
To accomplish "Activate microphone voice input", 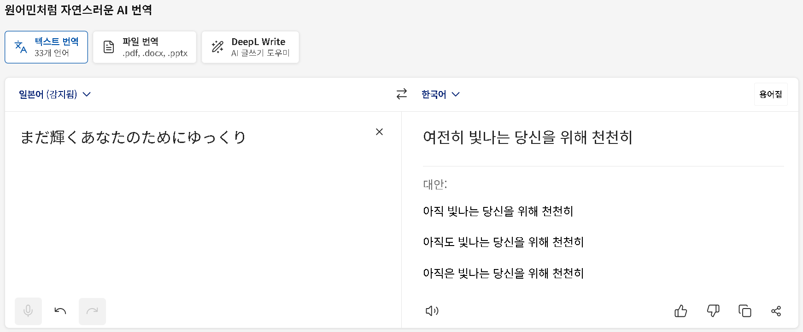I will 28,311.
